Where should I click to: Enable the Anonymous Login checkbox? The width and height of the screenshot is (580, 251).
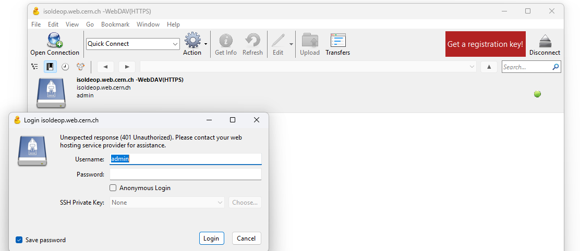coord(113,188)
